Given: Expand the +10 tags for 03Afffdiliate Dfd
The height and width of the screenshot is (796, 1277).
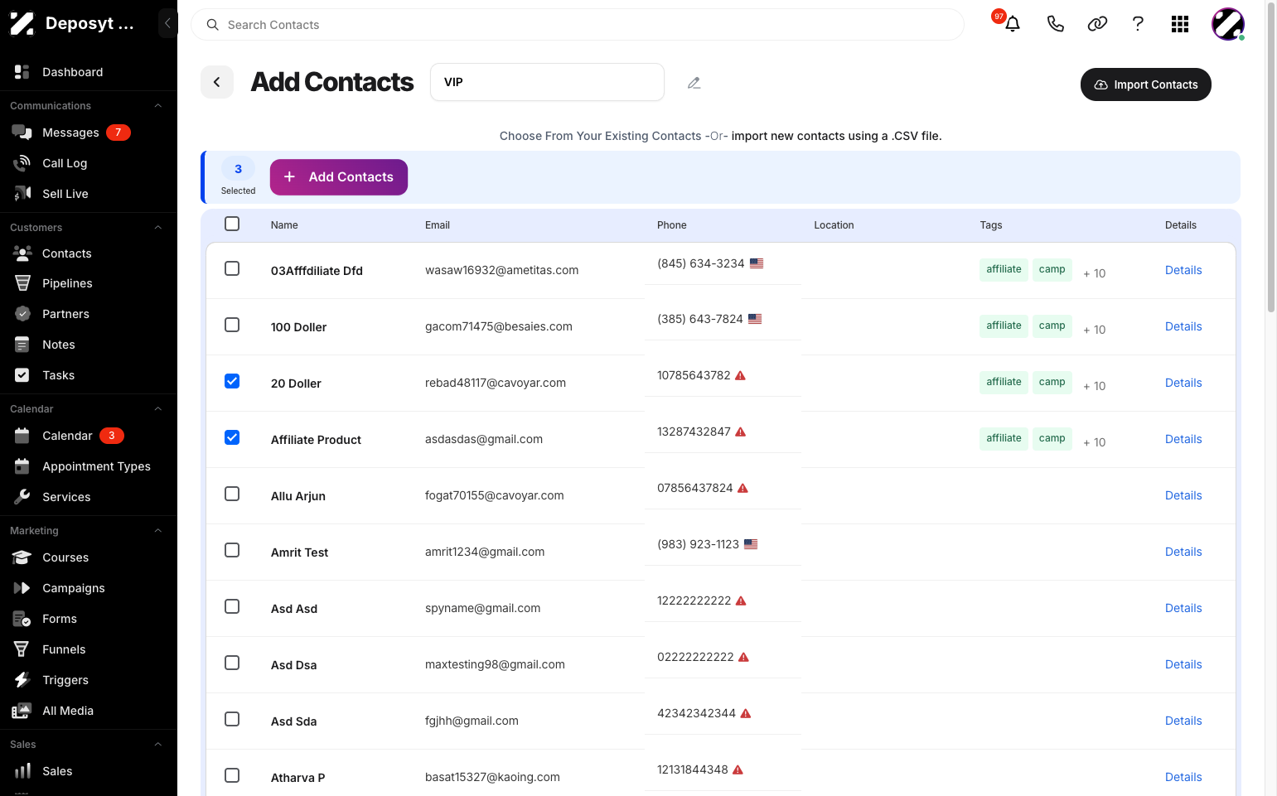Looking at the screenshot, I should 1094,273.
